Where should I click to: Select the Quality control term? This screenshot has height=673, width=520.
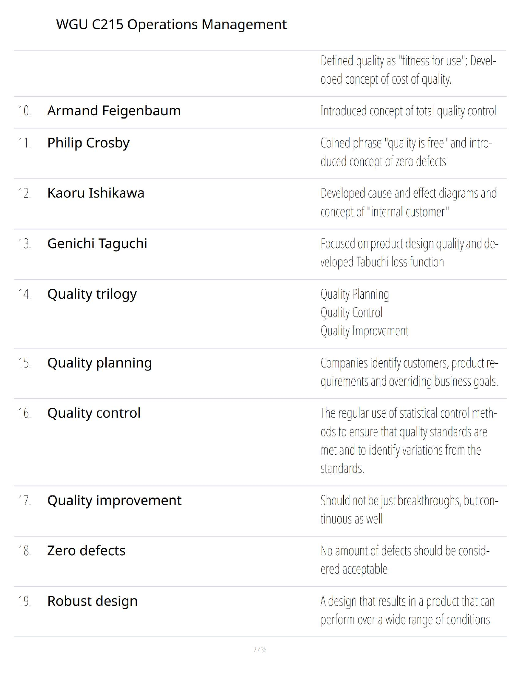[x=94, y=413]
